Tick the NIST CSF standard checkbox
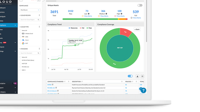 coord(20,63)
